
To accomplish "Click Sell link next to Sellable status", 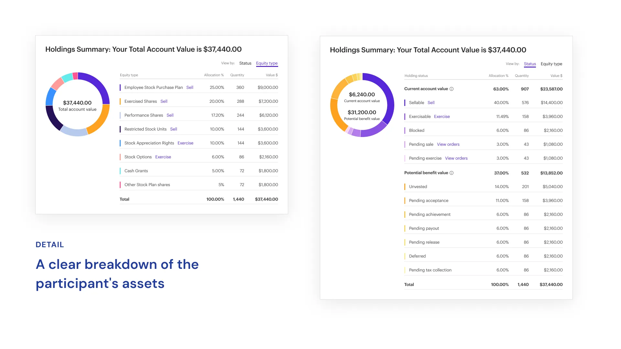I will [431, 103].
